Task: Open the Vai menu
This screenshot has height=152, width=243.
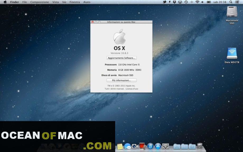Action: tap(64, 2)
